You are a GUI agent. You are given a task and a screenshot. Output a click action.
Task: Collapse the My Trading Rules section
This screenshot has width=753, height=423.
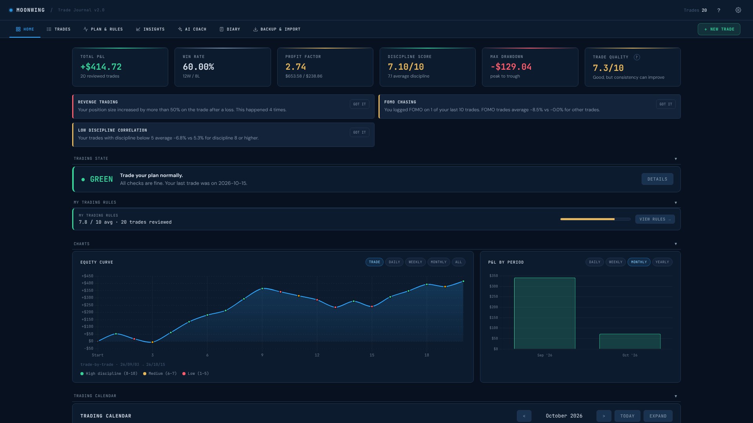(x=676, y=202)
